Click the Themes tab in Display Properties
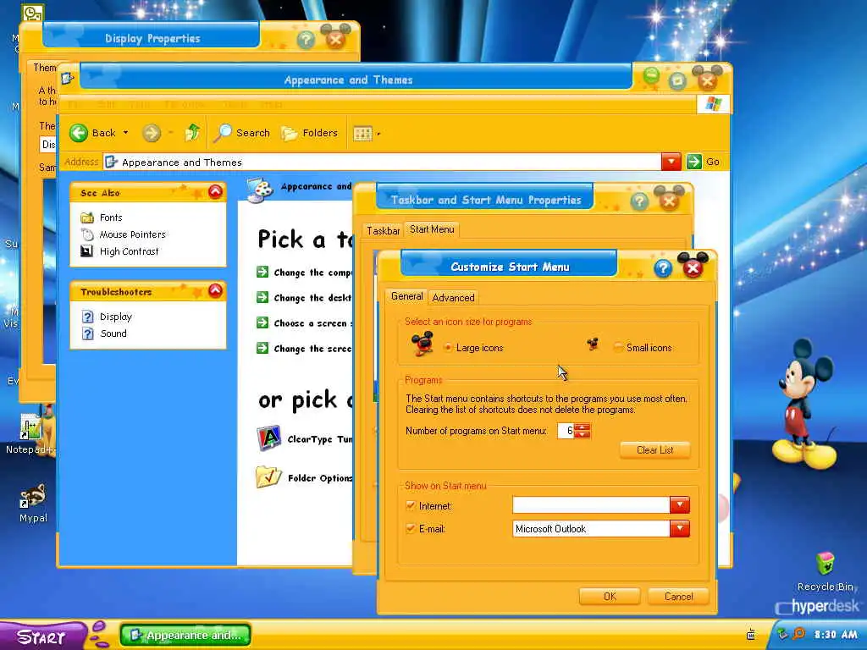Image resolution: width=867 pixels, height=650 pixels. click(x=44, y=68)
